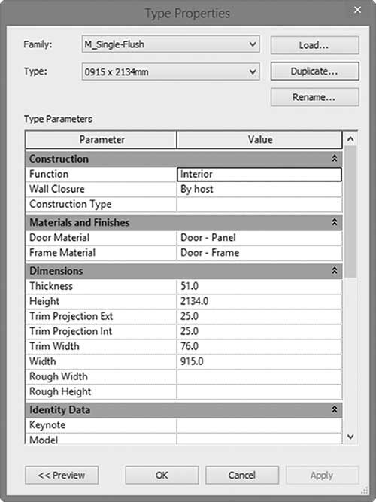Collapse the Materials and Finishes group

335,222
